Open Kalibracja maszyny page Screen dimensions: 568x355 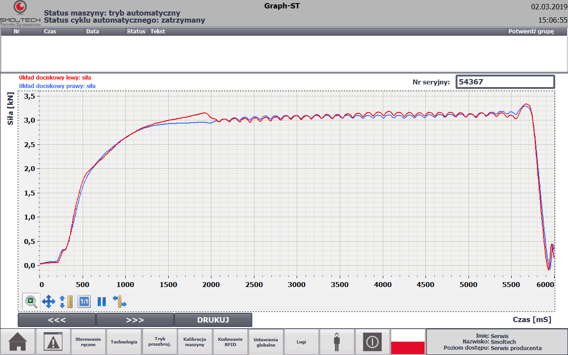click(x=195, y=342)
